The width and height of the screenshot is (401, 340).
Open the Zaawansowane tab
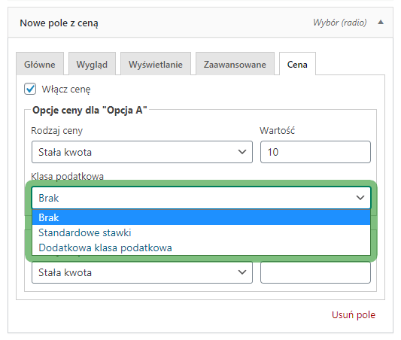click(x=235, y=64)
